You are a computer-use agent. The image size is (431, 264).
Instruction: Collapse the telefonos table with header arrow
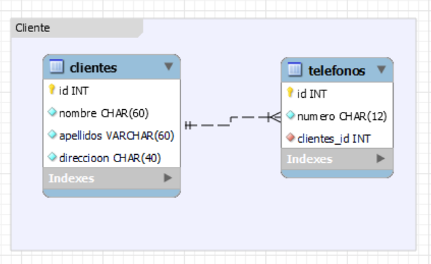pos(381,69)
